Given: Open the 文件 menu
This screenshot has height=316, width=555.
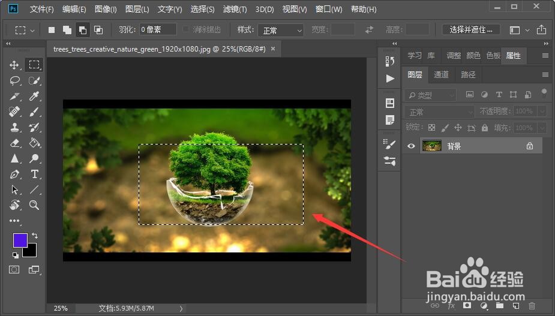Looking at the screenshot, I should pos(42,9).
